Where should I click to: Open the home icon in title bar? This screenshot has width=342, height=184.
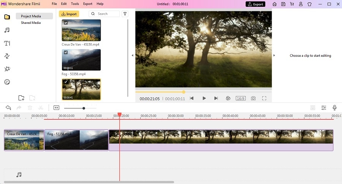(x=275, y=4)
